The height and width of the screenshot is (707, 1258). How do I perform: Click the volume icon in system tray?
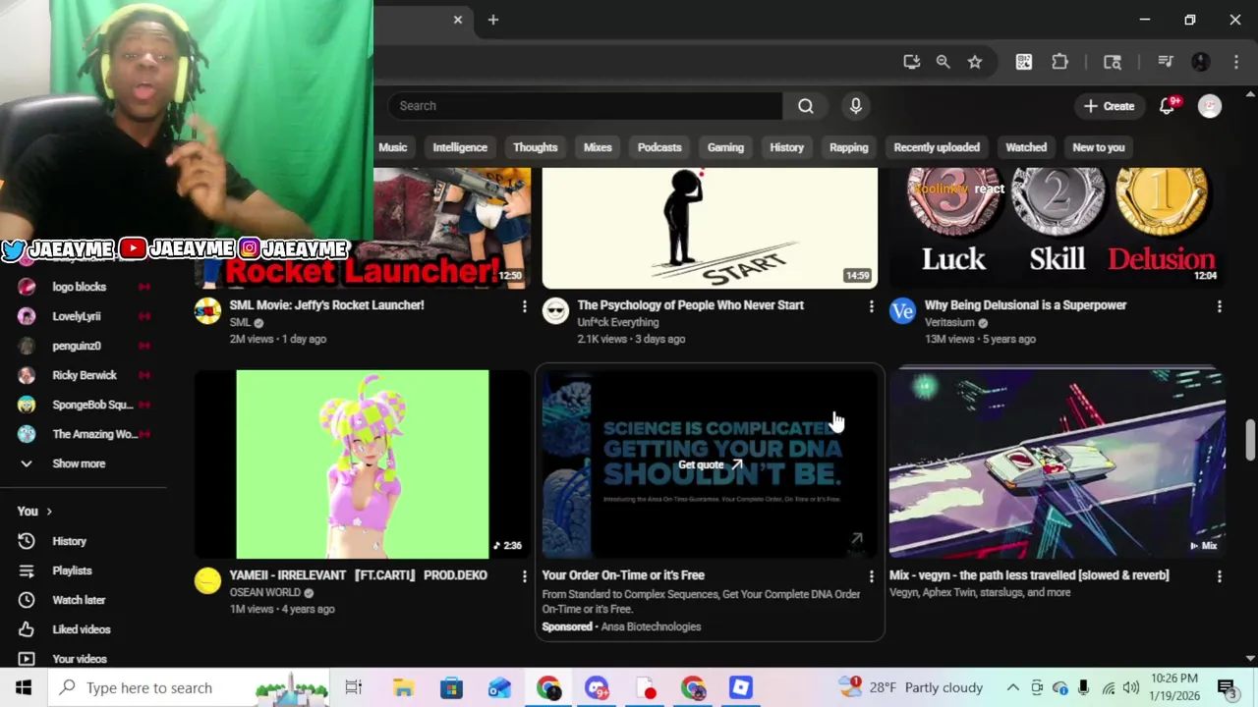pyautogui.click(x=1131, y=687)
